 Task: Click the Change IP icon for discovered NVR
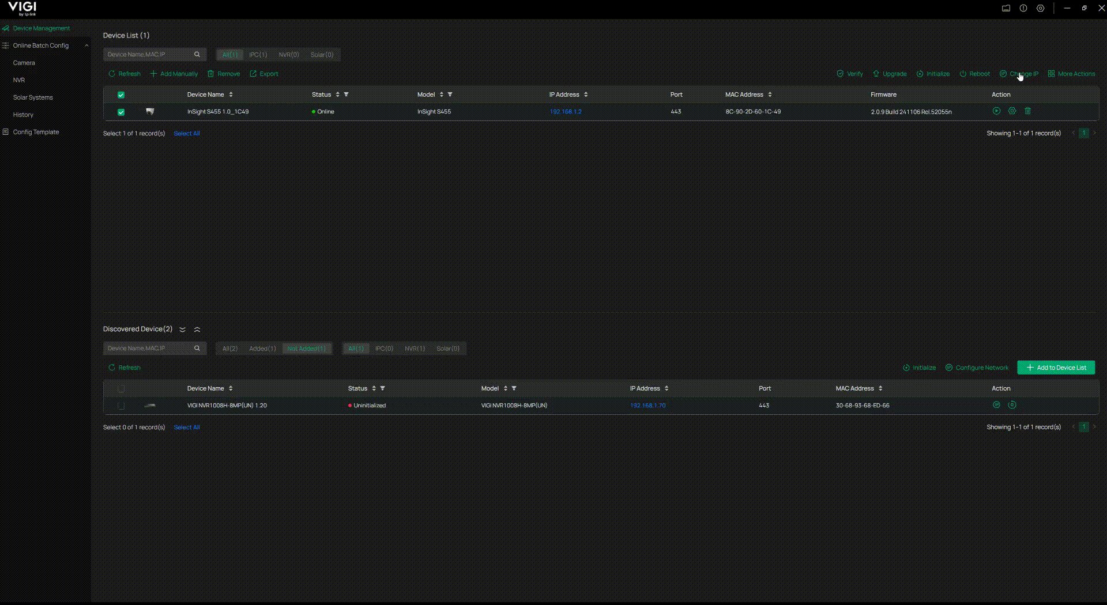[996, 405]
